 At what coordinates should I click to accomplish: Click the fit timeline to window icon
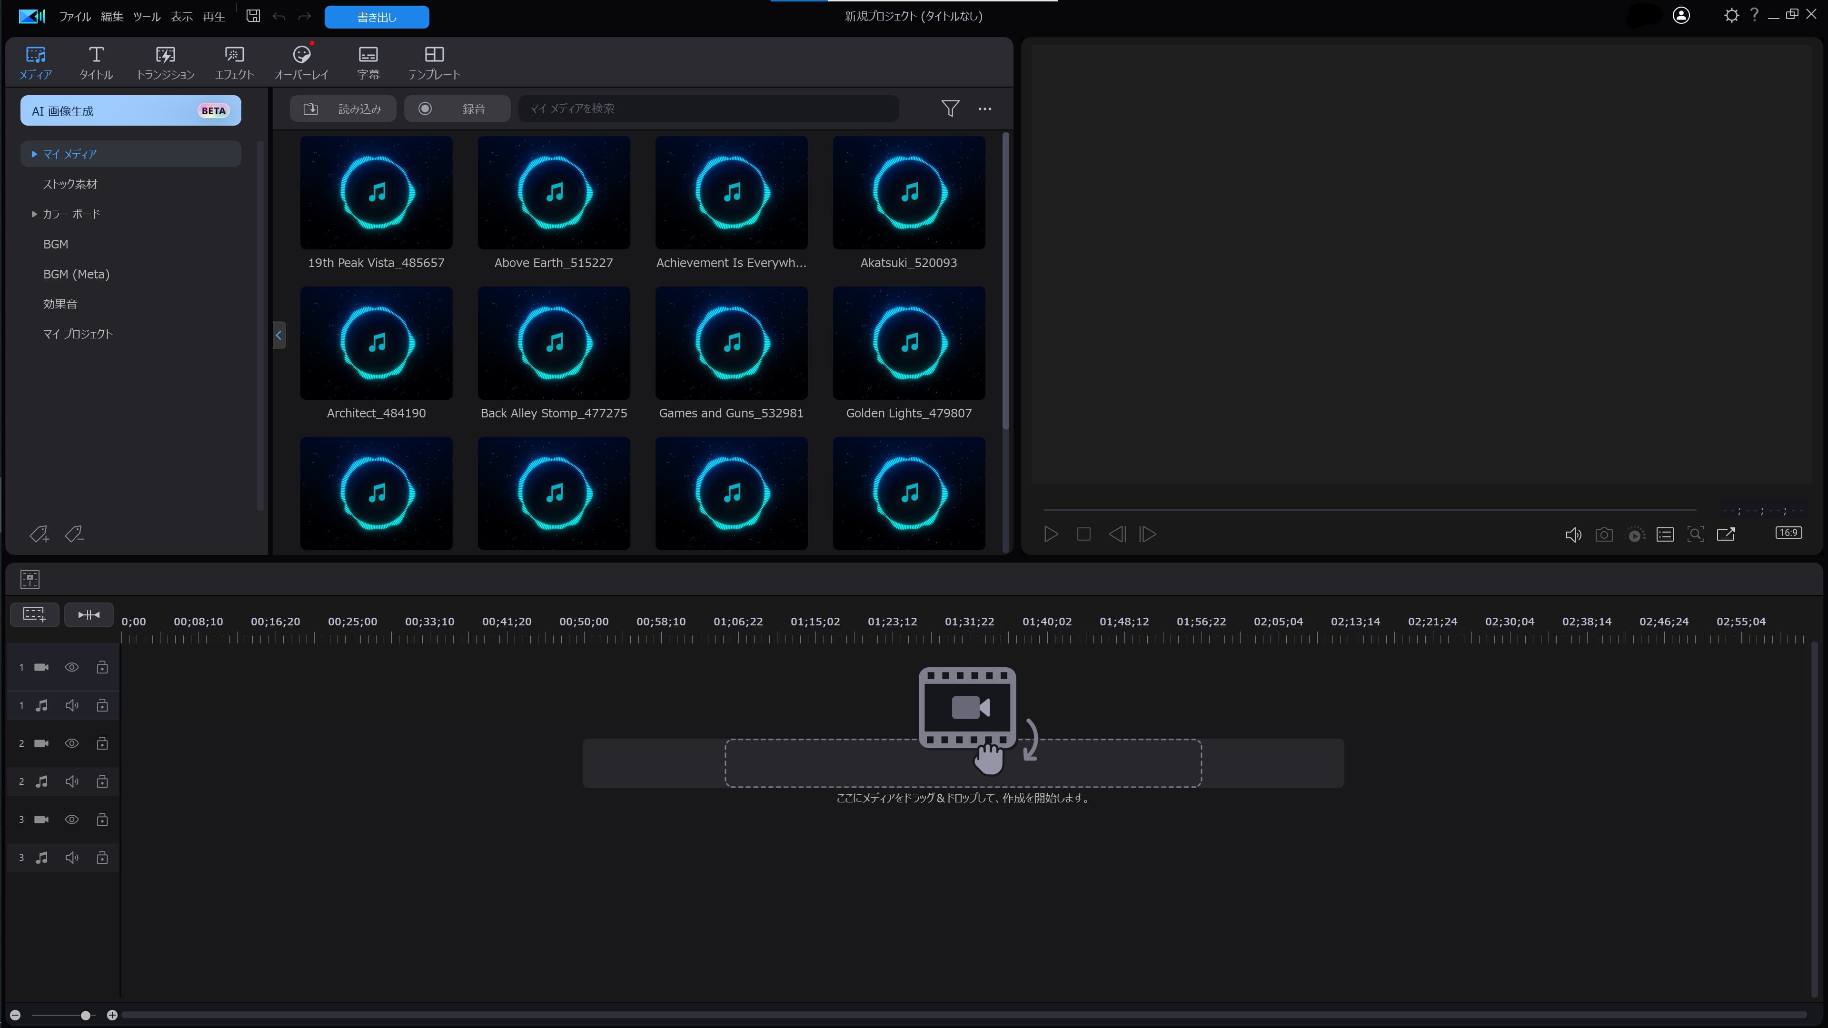89,614
